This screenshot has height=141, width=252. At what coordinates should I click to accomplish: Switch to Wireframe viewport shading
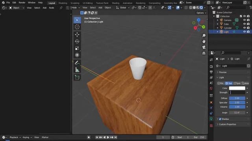click(x=191, y=7)
